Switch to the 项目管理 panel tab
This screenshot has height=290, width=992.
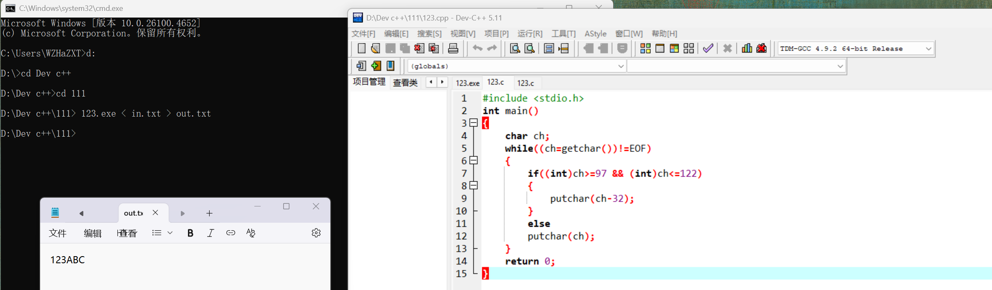[x=369, y=82]
